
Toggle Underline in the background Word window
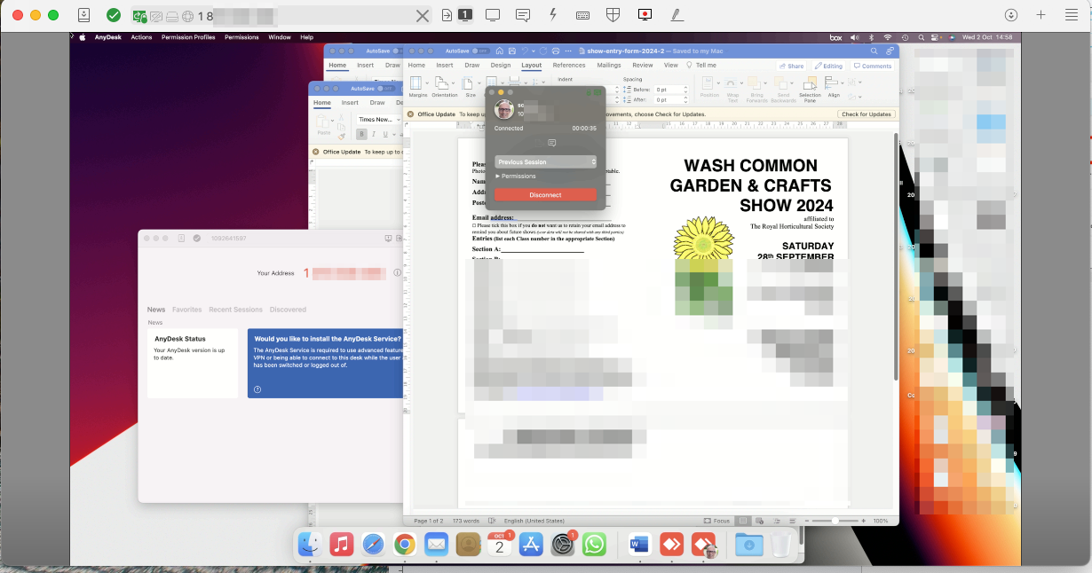(x=385, y=135)
